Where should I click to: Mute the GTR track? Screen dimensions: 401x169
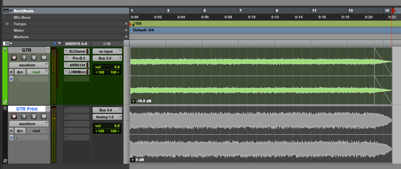[44, 58]
